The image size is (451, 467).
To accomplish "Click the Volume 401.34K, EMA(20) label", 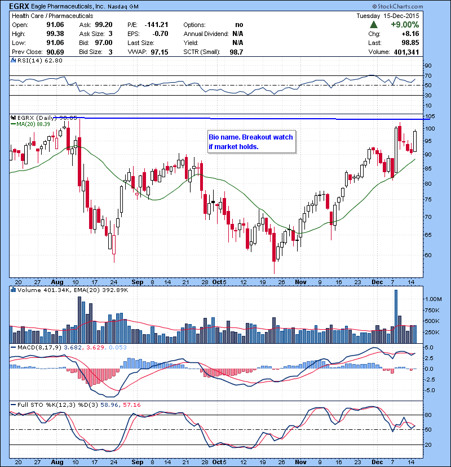I will (x=73, y=290).
